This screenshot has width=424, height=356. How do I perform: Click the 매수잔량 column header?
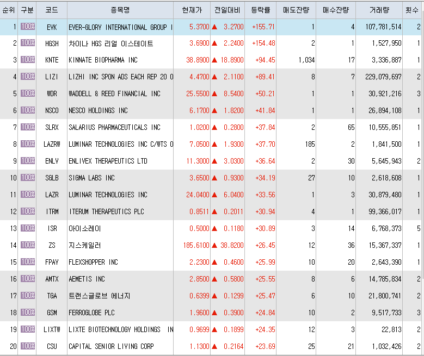(x=336, y=10)
